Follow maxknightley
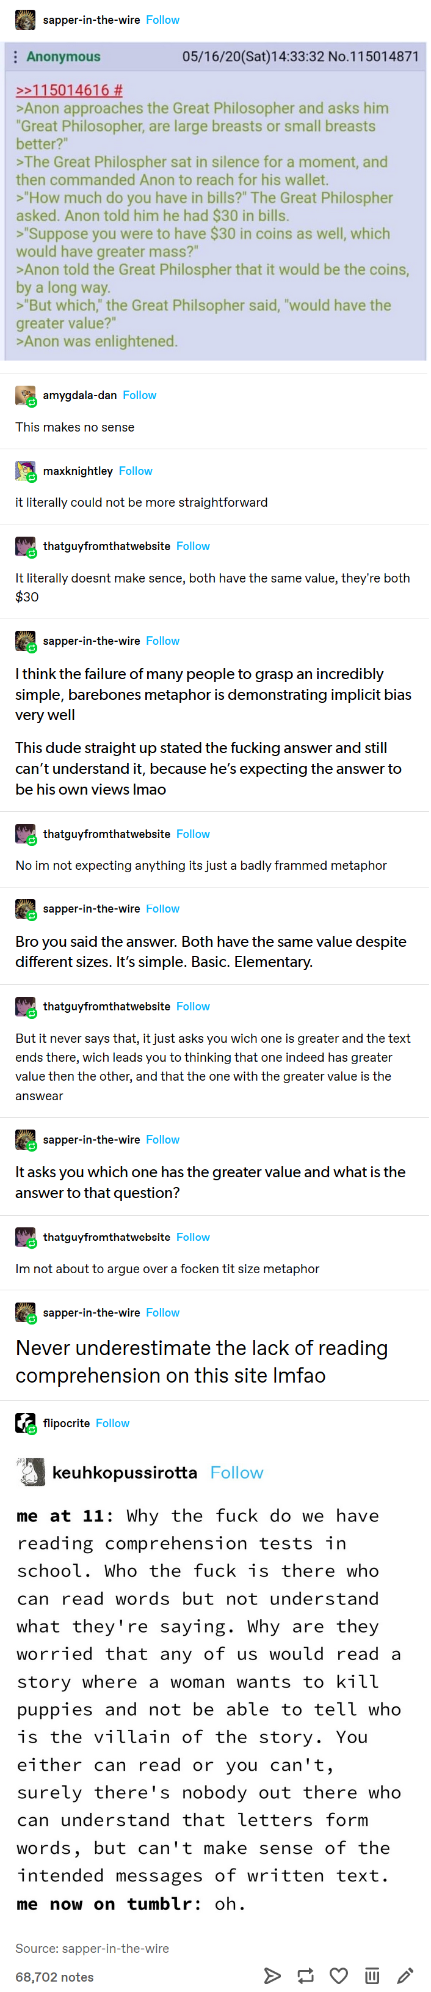This screenshot has height=1992, width=431. click(135, 471)
